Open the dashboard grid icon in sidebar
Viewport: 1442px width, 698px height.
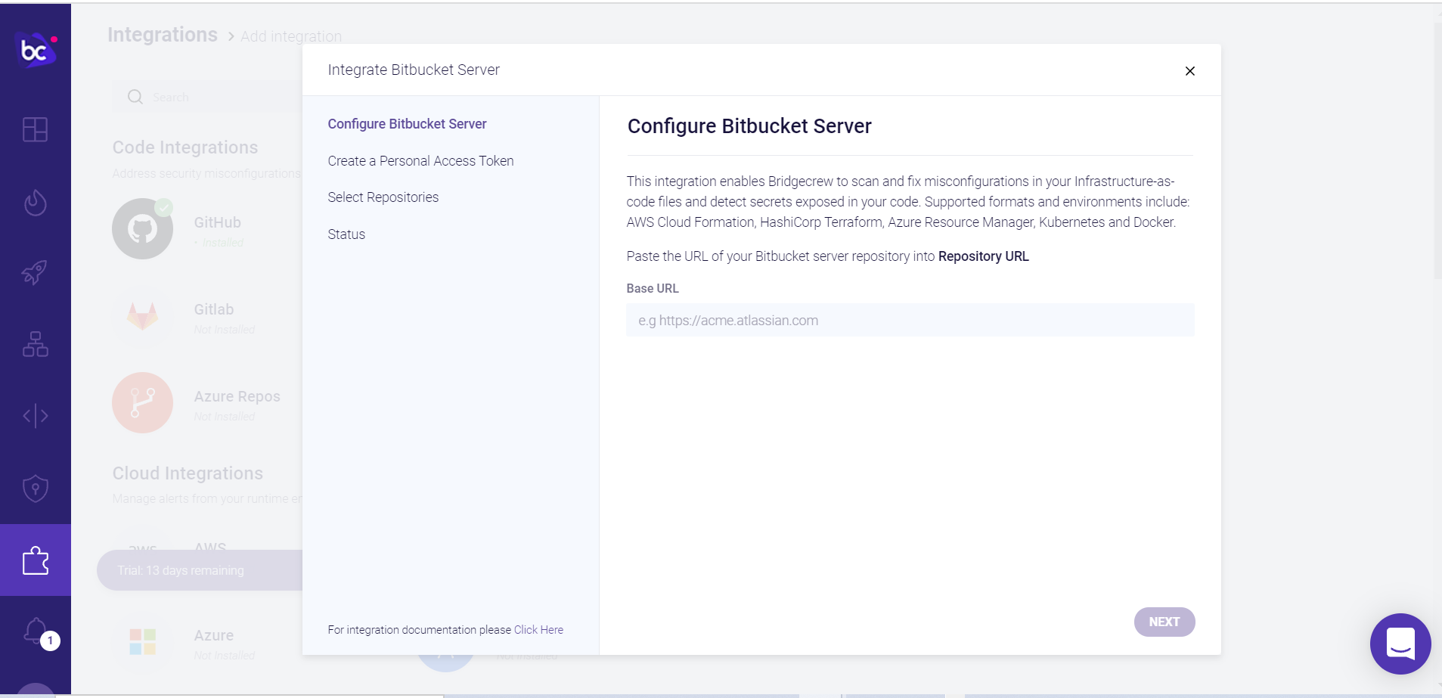[36, 129]
